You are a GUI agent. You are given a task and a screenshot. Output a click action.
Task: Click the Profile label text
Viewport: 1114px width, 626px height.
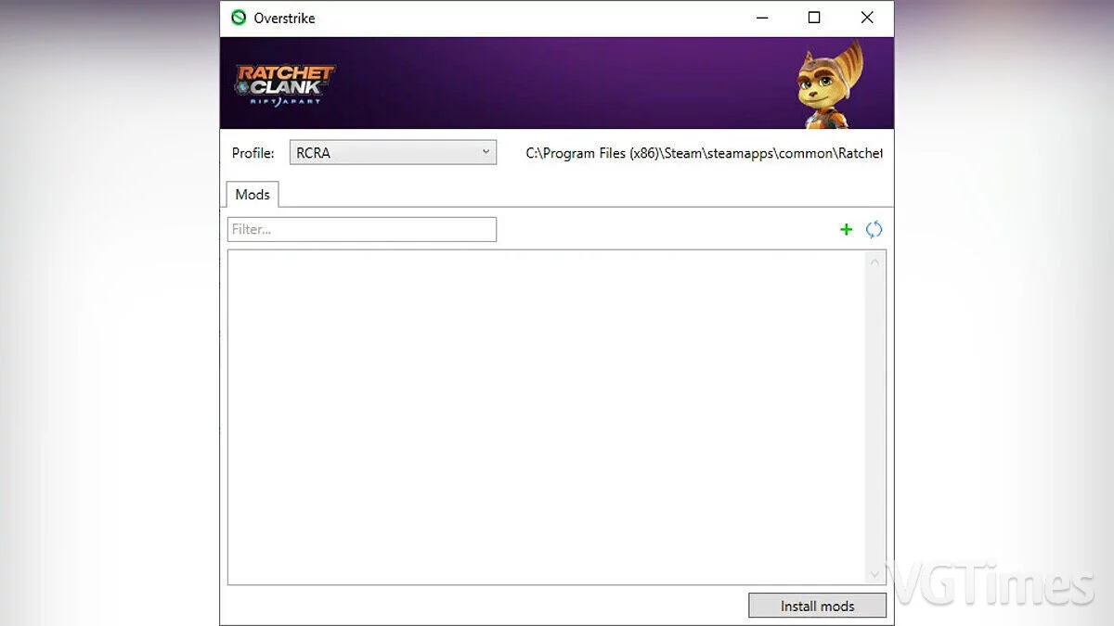(x=253, y=153)
